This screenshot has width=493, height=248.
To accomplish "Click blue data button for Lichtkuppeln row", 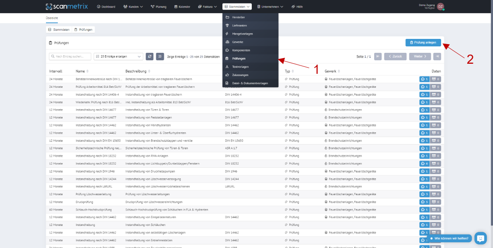I will tap(424, 164).
